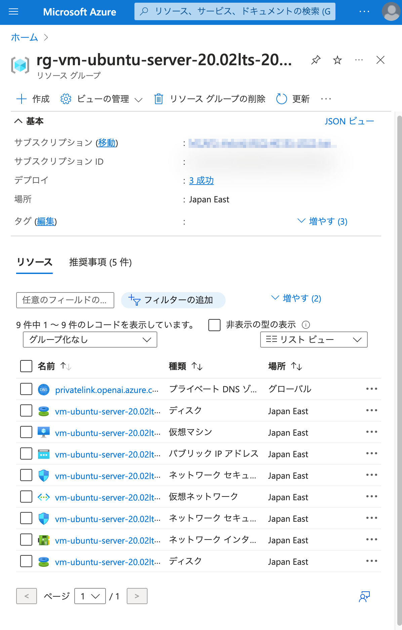This screenshot has width=402, height=630.
Task: Add resource group to favorites star
Action: (337, 60)
